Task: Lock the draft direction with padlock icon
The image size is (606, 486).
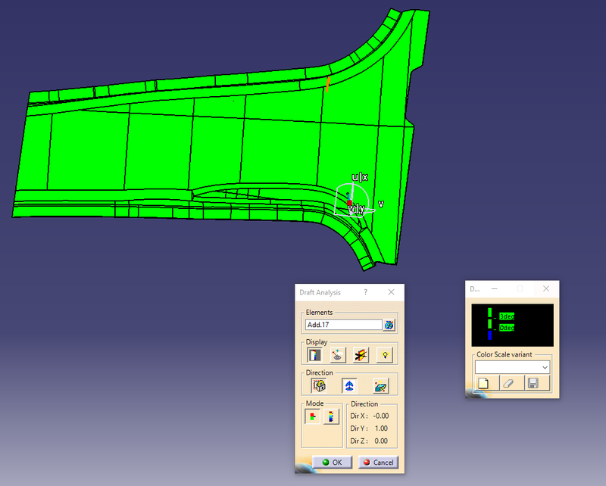Action: 320,385
